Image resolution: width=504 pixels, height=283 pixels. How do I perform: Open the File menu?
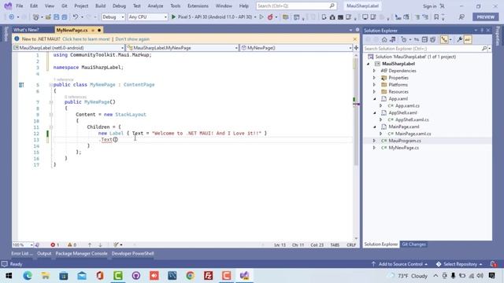[x=19, y=6]
